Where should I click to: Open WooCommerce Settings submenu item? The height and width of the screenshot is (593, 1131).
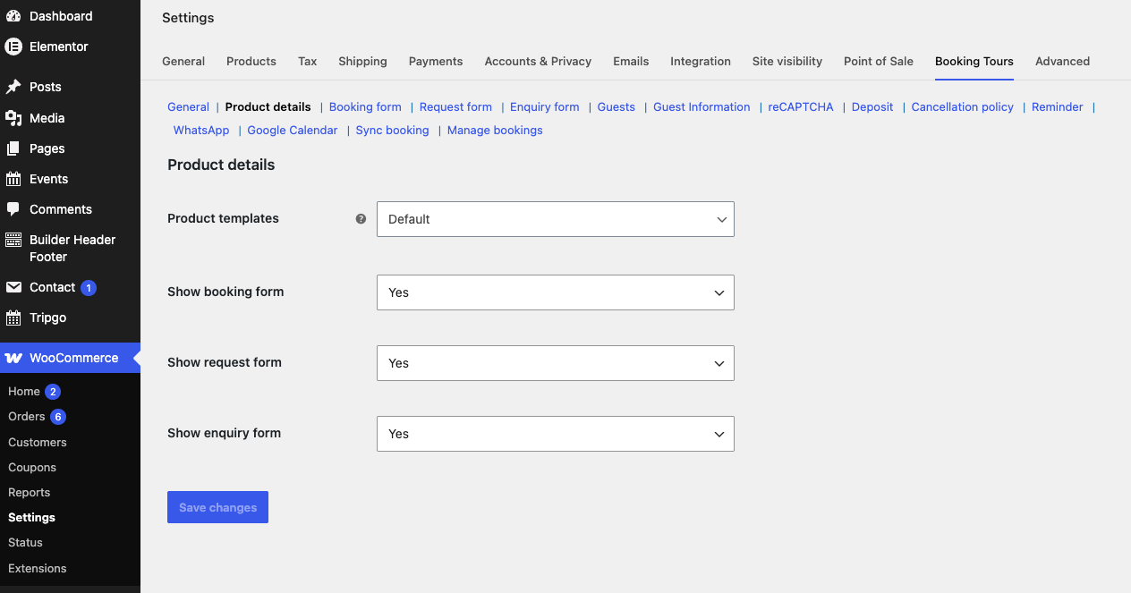click(x=32, y=518)
